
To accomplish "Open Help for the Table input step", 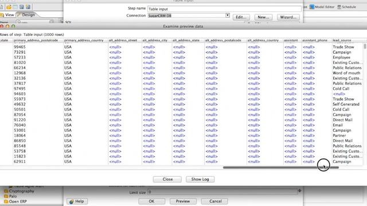I will 77,201.
